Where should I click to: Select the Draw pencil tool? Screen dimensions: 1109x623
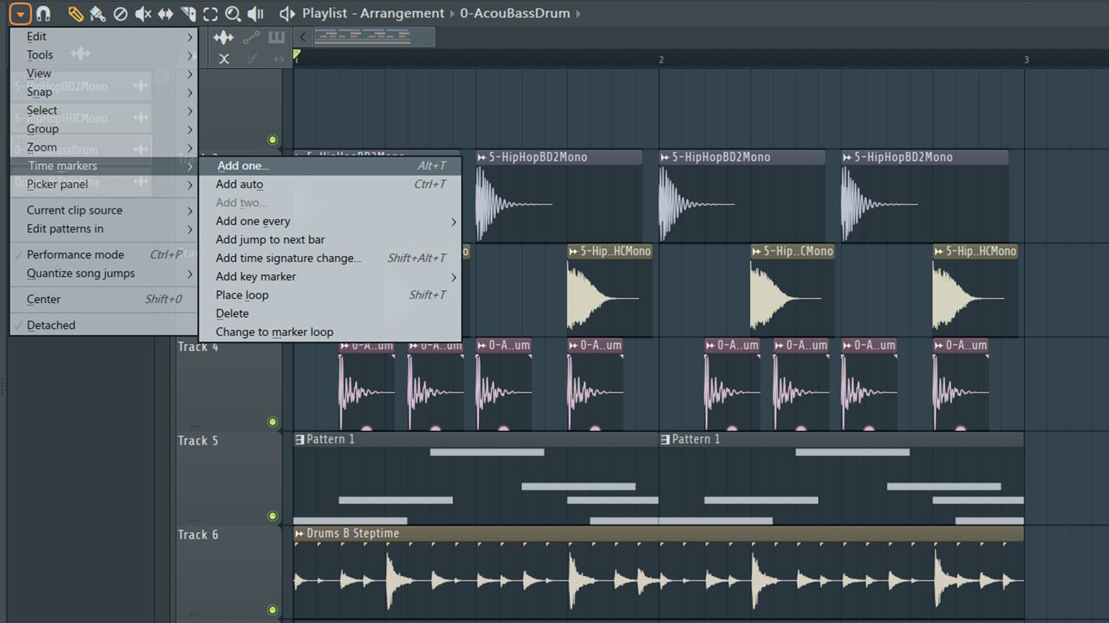(x=75, y=13)
